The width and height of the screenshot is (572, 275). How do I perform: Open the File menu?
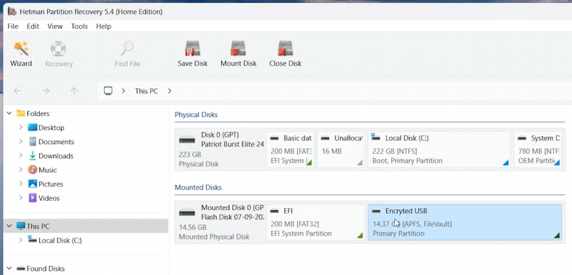13,26
